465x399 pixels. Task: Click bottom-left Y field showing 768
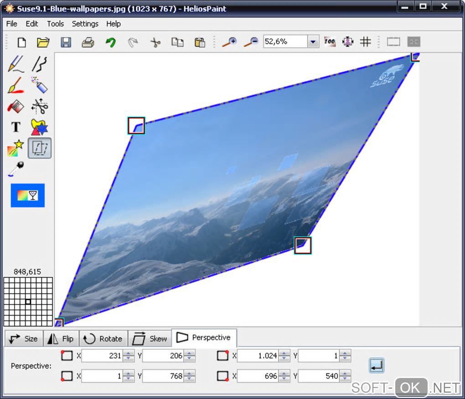tap(163, 376)
